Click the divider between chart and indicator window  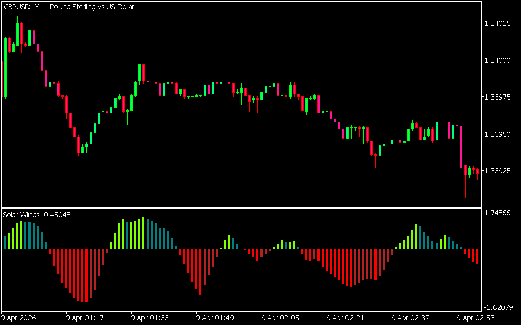(x=241, y=208)
